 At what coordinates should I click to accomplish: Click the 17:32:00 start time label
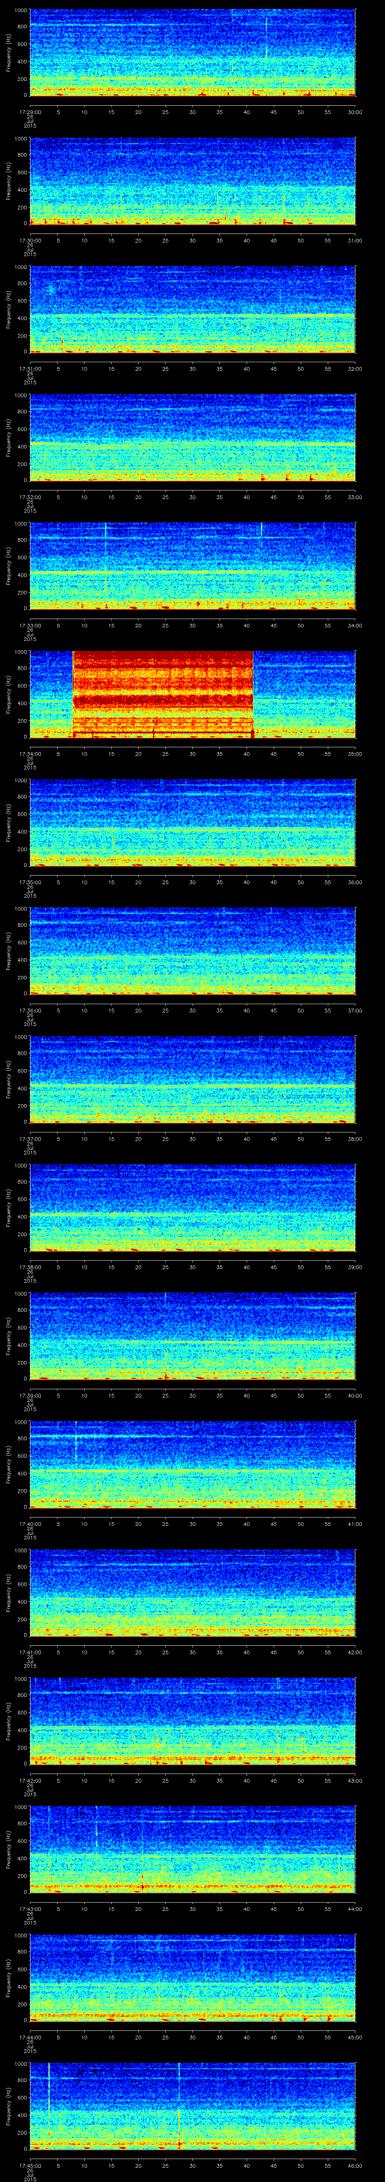coord(30,496)
